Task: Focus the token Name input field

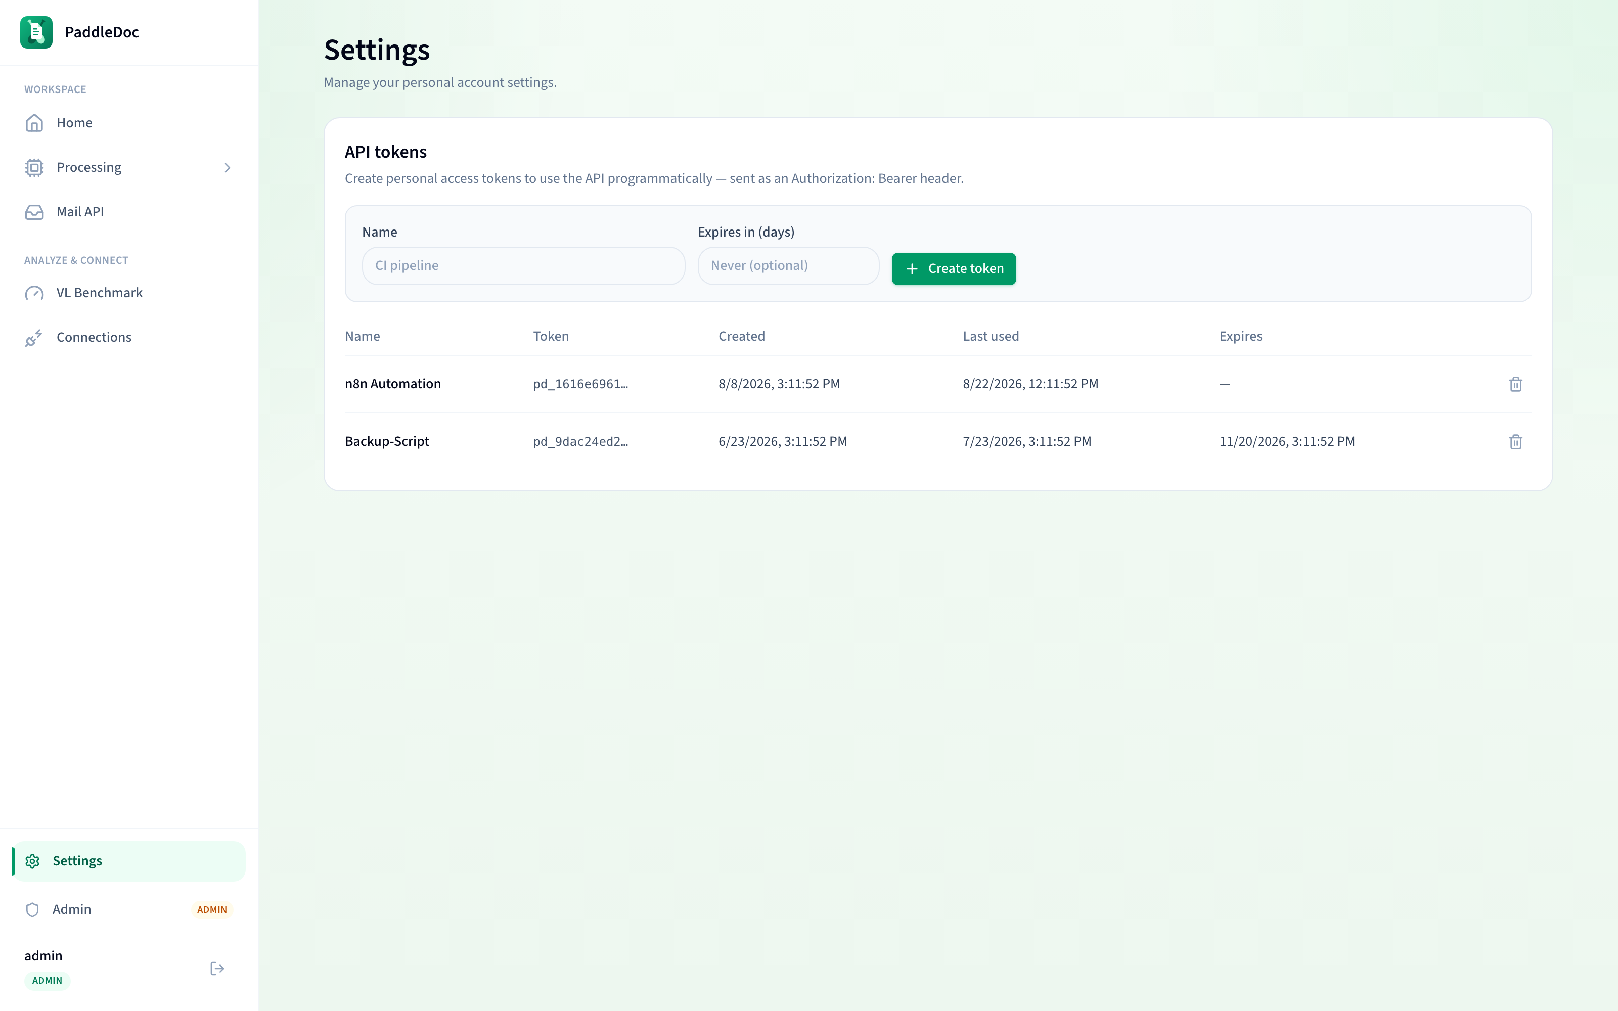Action: pos(523,266)
